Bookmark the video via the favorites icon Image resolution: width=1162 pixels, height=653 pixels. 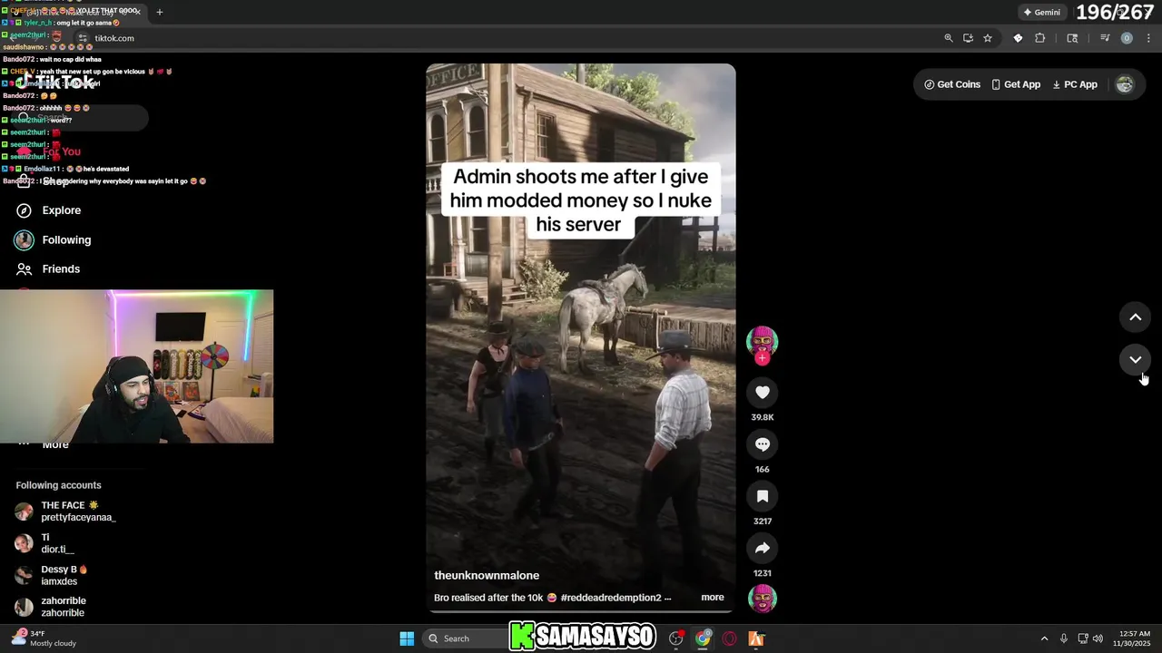pos(762,496)
